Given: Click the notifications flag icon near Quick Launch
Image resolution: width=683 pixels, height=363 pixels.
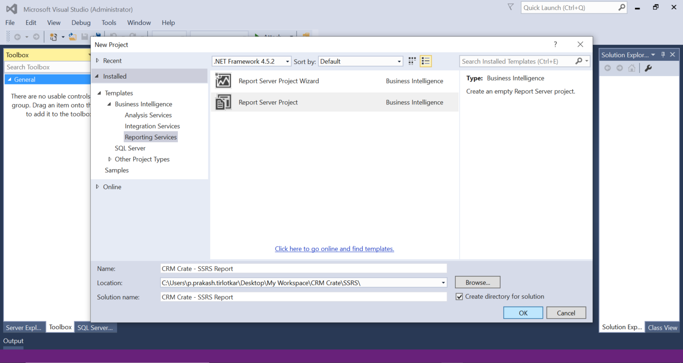Looking at the screenshot, I should [510, 7].
